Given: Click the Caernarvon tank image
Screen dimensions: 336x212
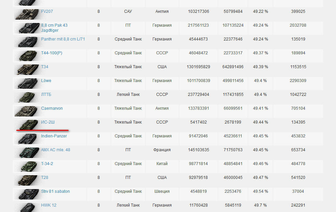Looking at the screenshot, I should point(27,111).
